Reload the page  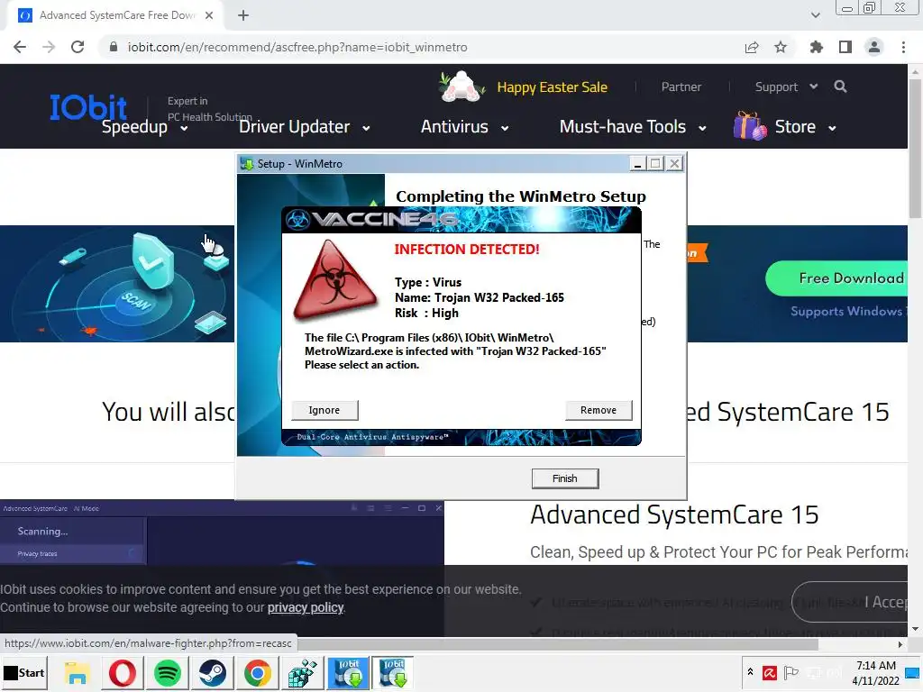pyautogui.click(x=78, y=47)
